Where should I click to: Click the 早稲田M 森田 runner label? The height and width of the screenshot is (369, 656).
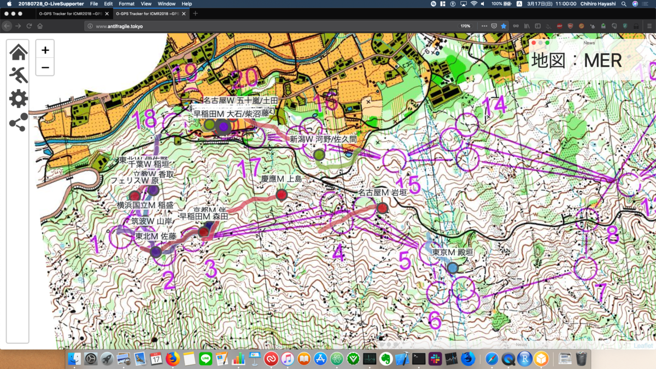coord(203,216)
